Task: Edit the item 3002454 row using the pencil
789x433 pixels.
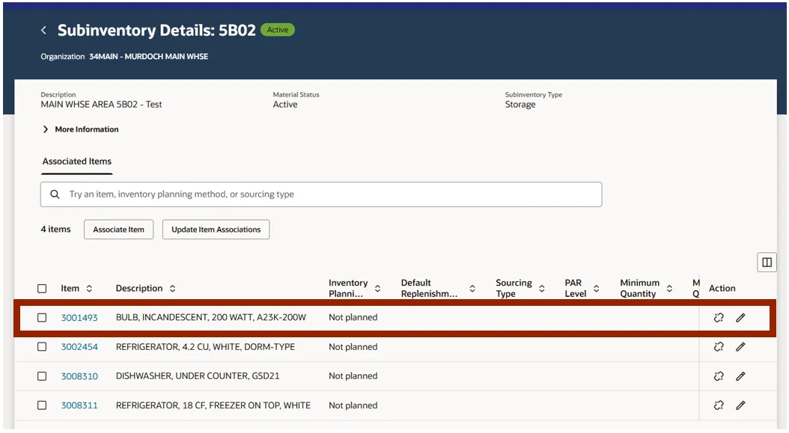Action: point(740,347)
